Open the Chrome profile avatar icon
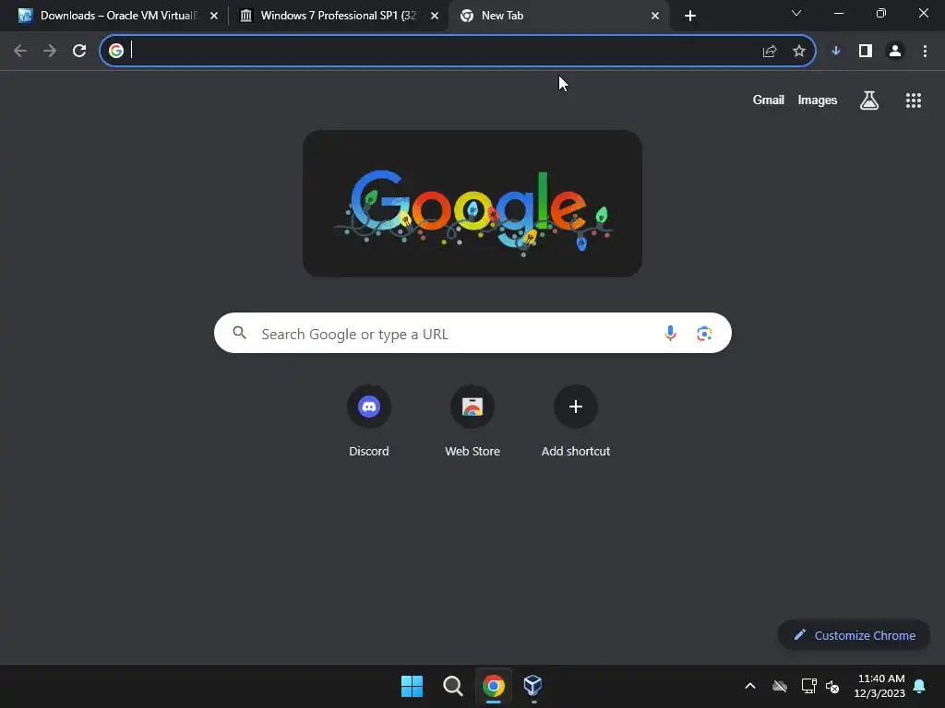The height and width of the screenshot is (708, 945). coord(895,52)
